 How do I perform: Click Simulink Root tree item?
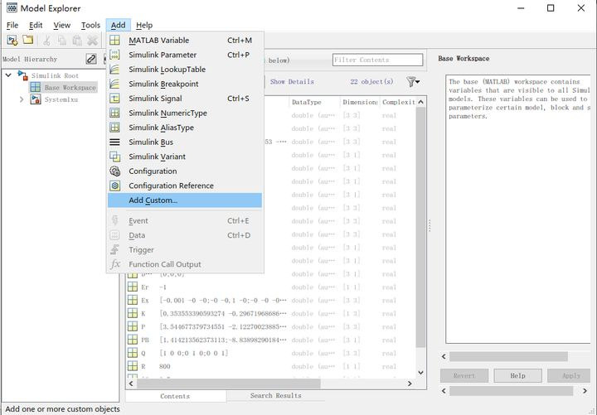click(55, 75)
